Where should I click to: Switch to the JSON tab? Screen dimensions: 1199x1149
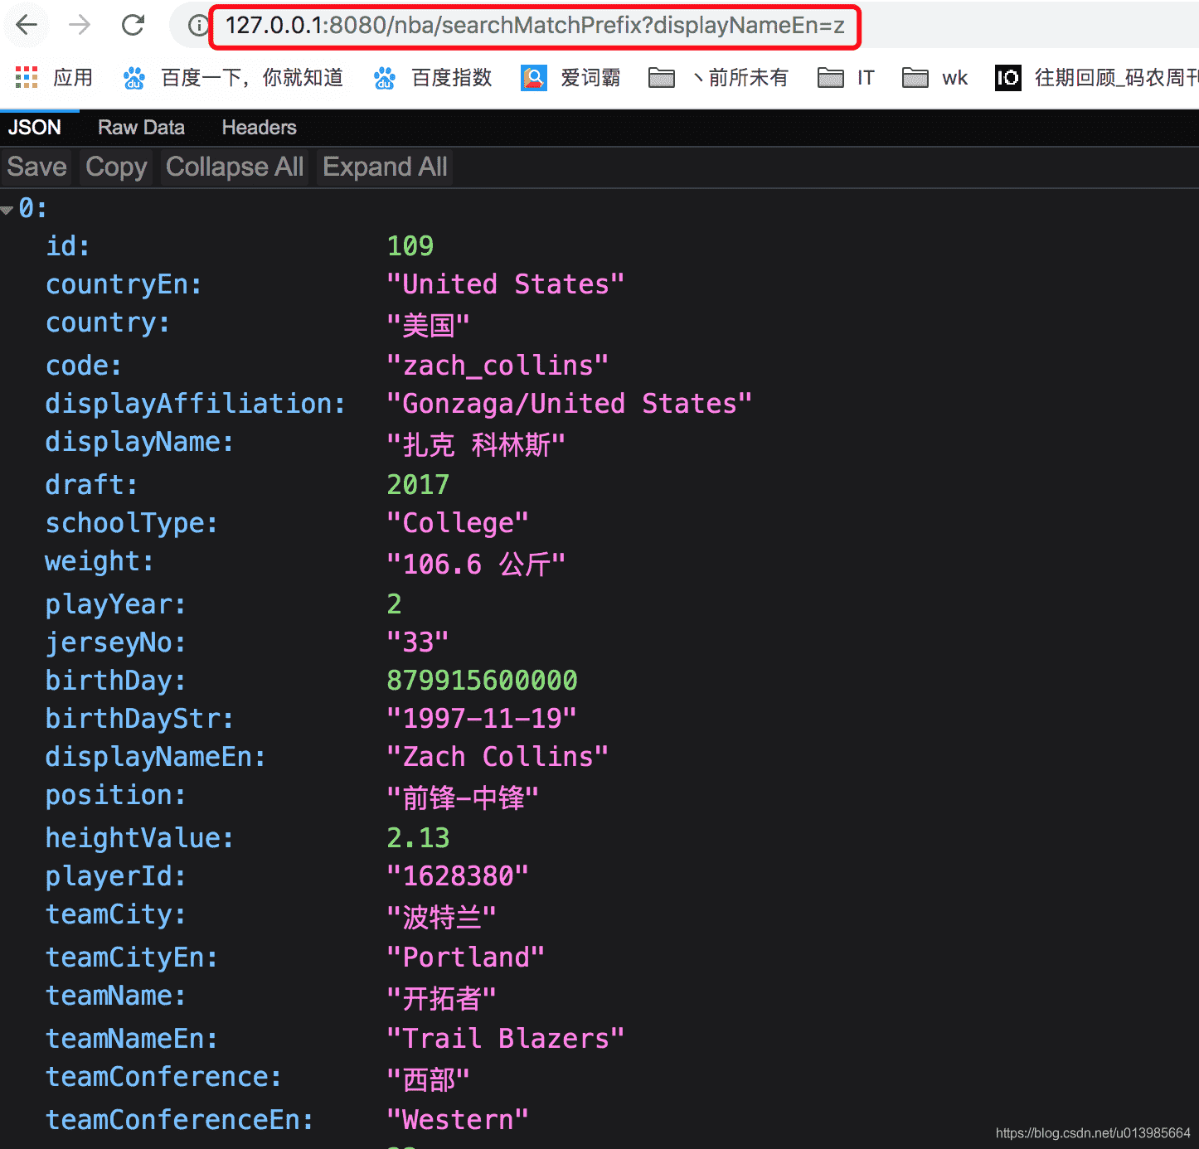(35, 128)
